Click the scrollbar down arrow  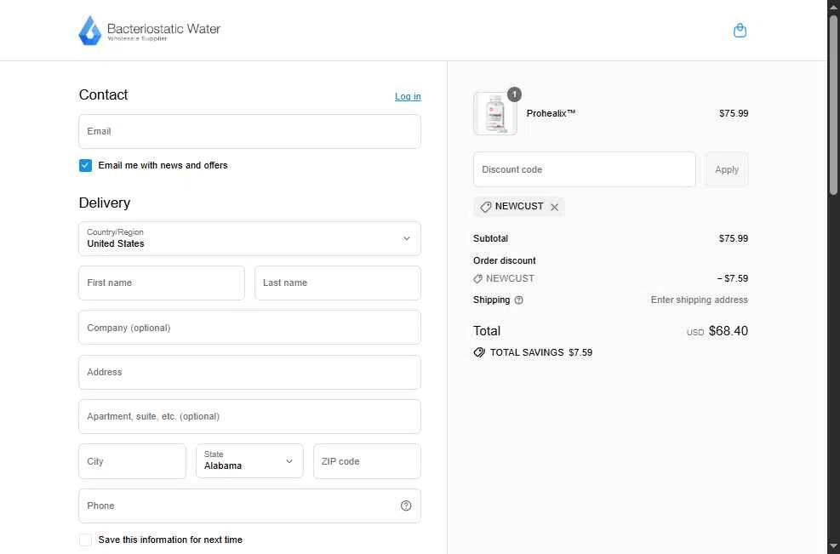click(x=833, y=548)
